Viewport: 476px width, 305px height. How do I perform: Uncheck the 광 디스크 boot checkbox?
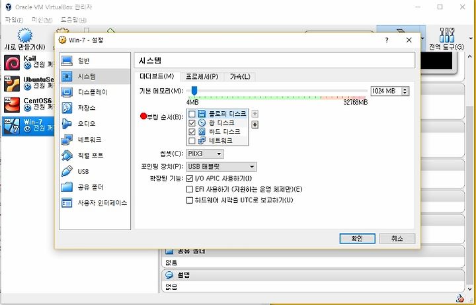click(x=192, y=123)
